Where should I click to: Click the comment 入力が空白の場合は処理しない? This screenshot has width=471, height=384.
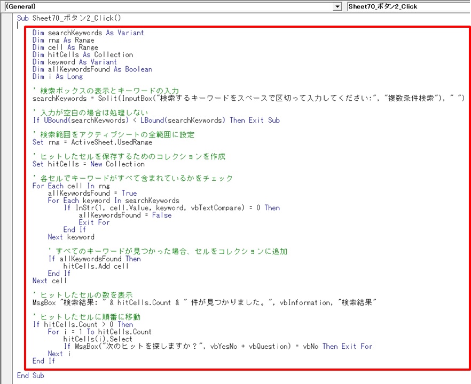click(90, 113)
